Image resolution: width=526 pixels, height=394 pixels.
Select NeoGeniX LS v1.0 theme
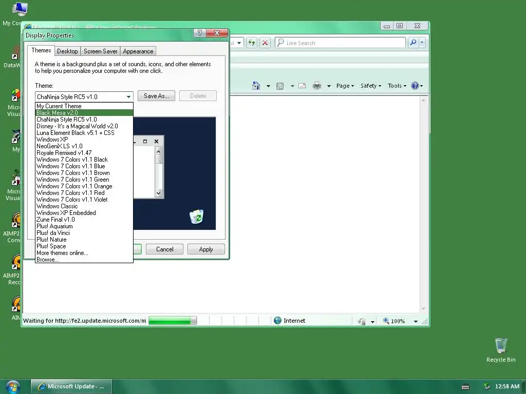tap(84, 146)
